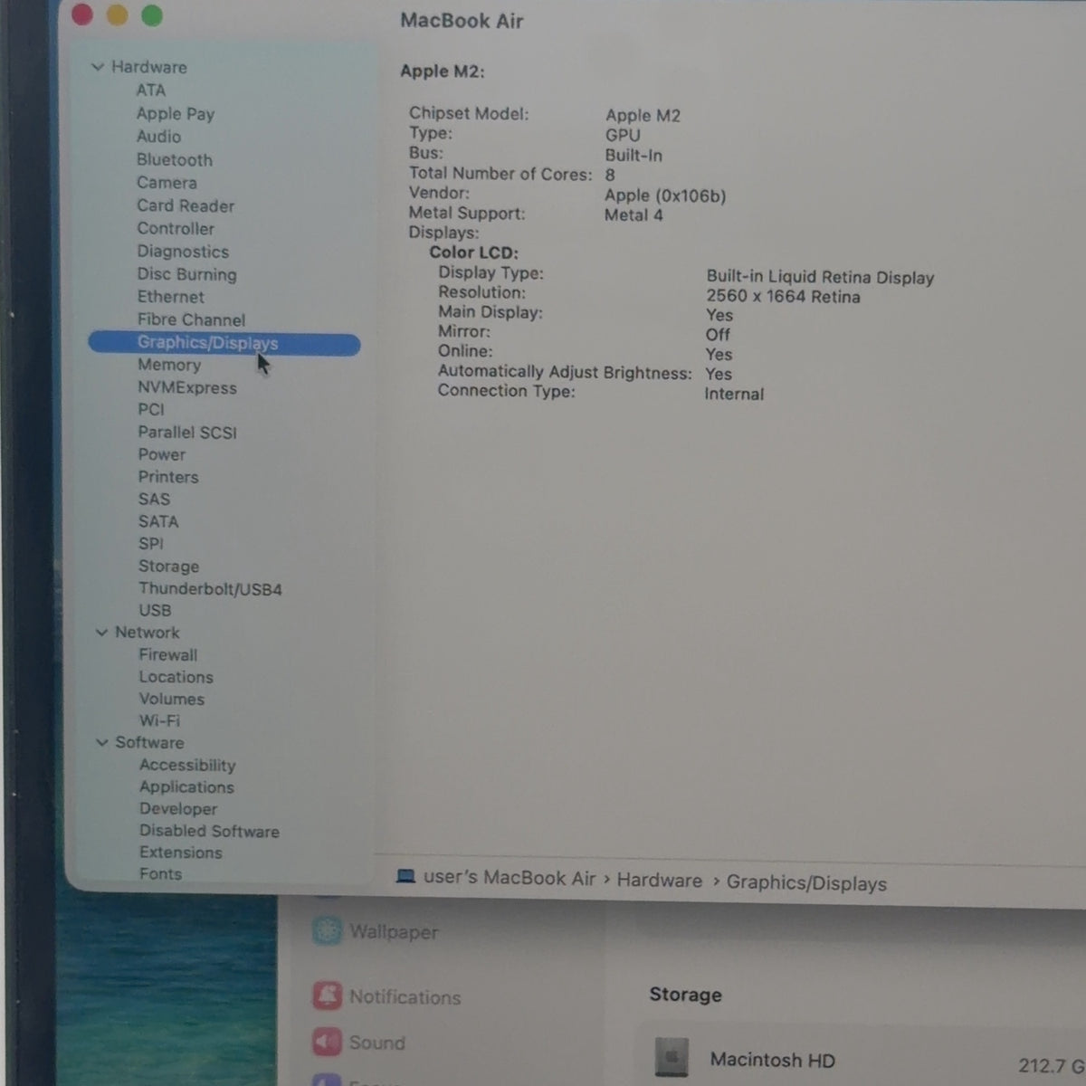
Task: Collapse the Hardware section chevron
Action: coord(98,67)
